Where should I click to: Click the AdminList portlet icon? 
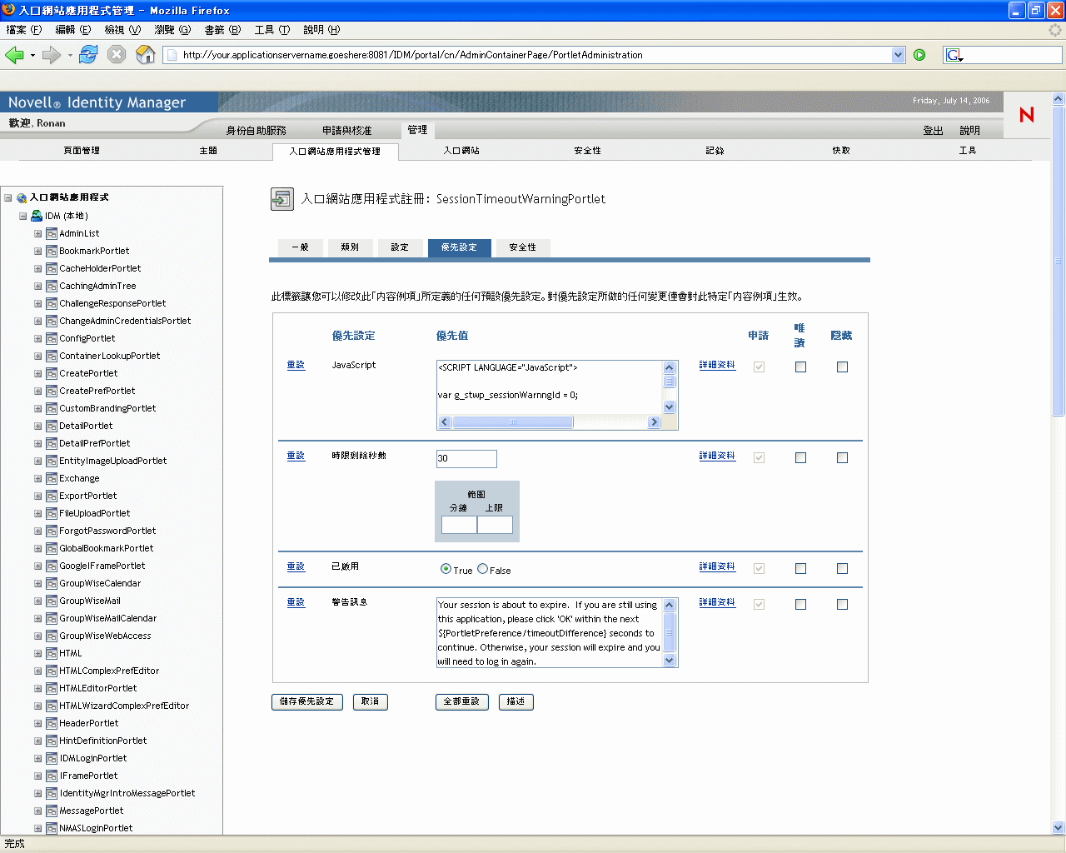52,233
